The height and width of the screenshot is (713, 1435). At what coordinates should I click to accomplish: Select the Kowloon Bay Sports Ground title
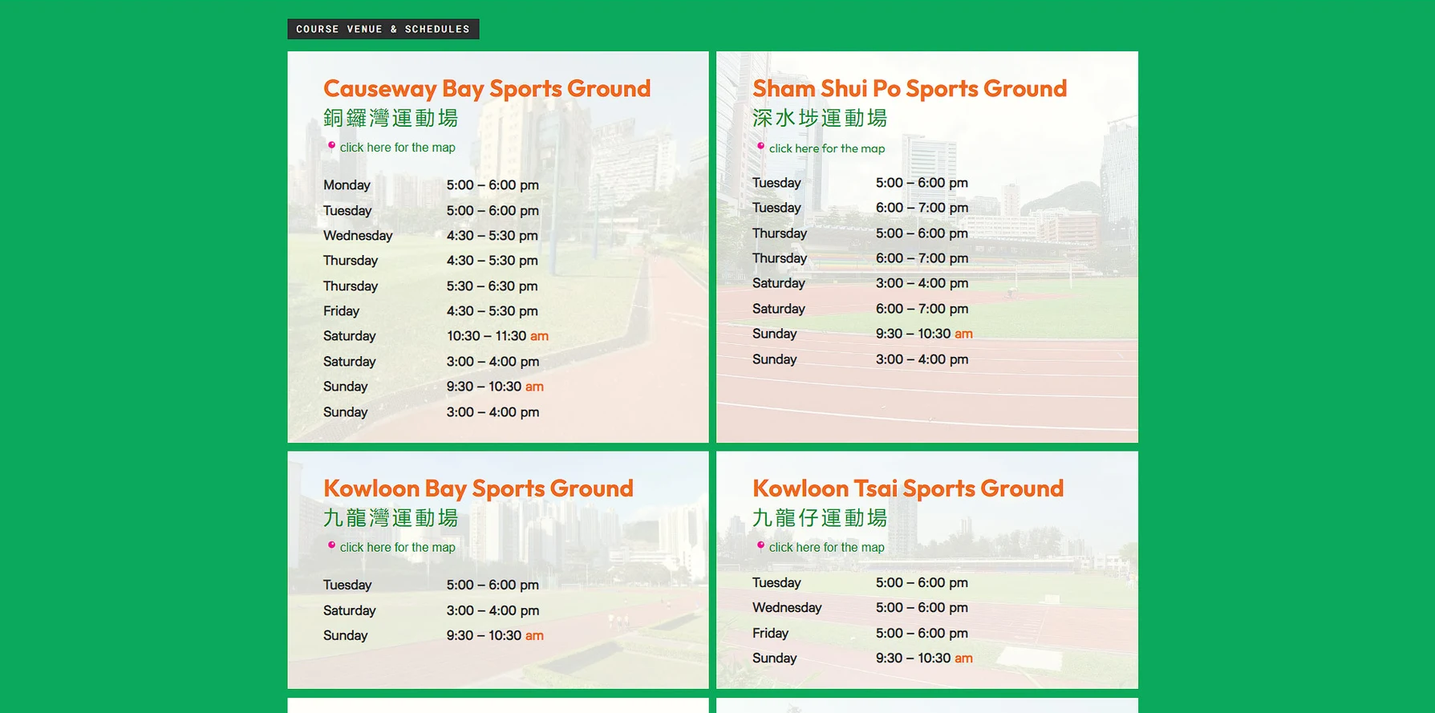coord(478,488)
